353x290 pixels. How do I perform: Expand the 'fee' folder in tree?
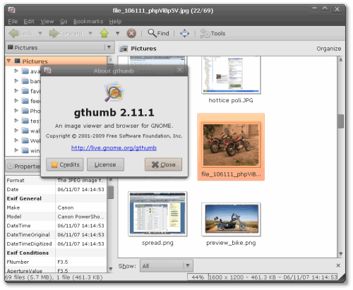point(16,101)
